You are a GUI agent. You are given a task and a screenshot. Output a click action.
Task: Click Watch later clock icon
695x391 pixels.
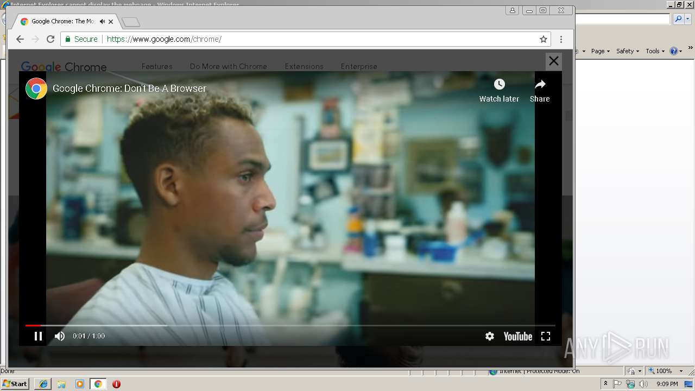pos(499,84)
